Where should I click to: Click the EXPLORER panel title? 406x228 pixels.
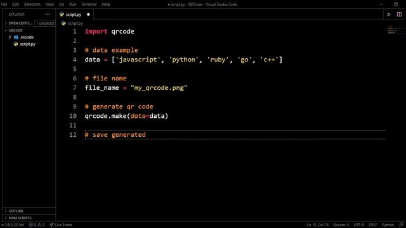pyautogui.click(x=16, y=15)
